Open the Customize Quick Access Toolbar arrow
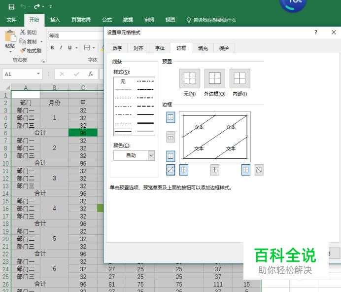Viewport: 341px width, 292px height. coord(51,7)
